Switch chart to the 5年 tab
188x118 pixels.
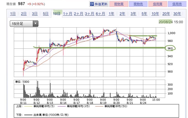tap(144, 14)
